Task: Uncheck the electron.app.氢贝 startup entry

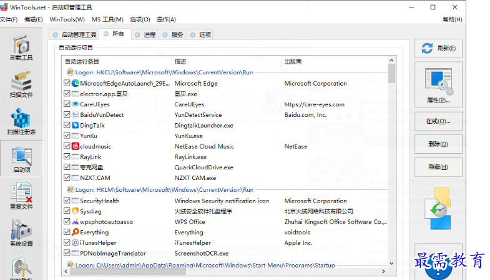Action: (67, 93)
